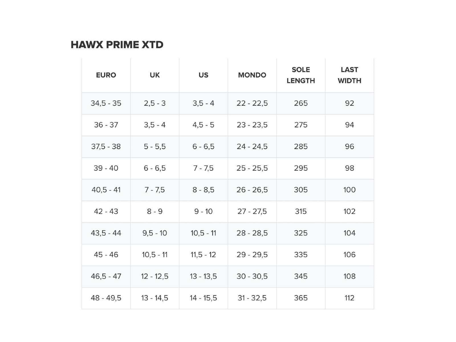Click the HAWX PRIME XTD heading

tap(117, 45)
